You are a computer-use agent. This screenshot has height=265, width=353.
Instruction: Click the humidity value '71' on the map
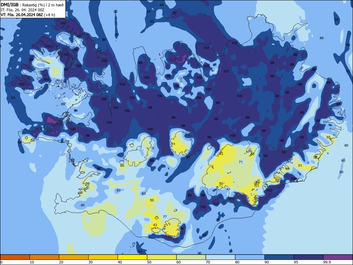241,162
